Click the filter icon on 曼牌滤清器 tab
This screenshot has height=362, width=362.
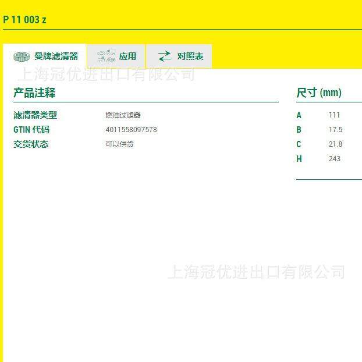22,56
